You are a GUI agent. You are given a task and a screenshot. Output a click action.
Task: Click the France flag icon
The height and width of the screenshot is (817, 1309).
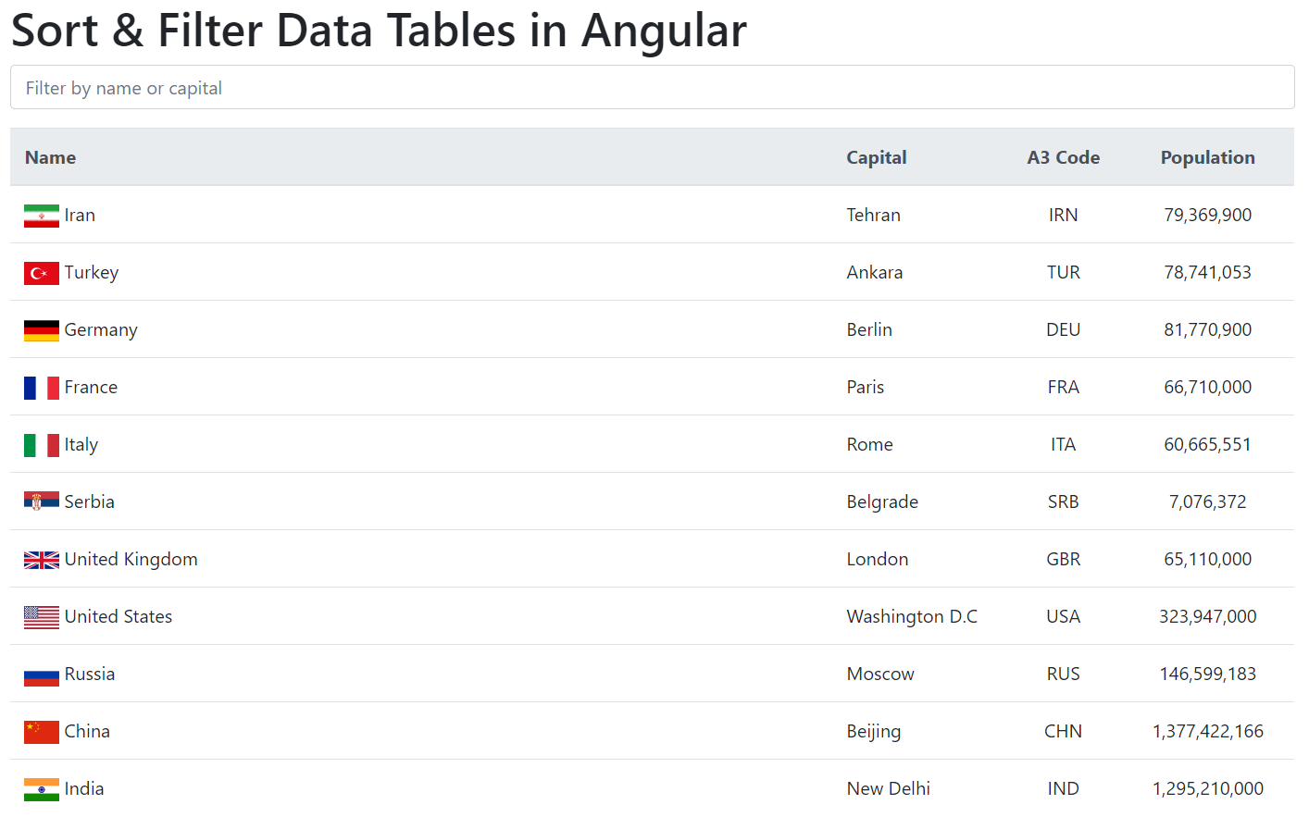pos(41,387)
